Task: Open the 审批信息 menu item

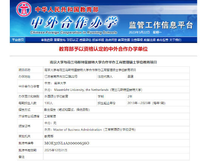Action: (x=47, y=40)
